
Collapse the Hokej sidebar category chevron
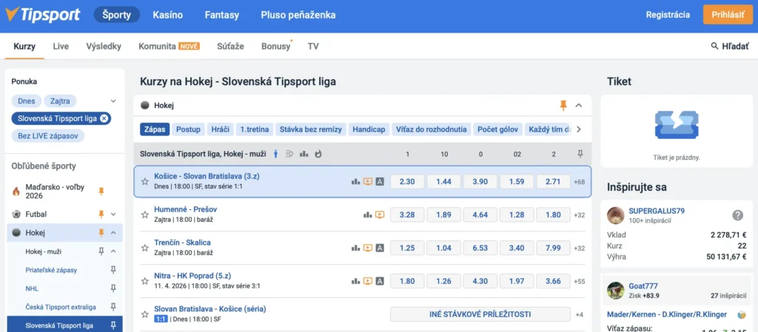coord(113,233)
